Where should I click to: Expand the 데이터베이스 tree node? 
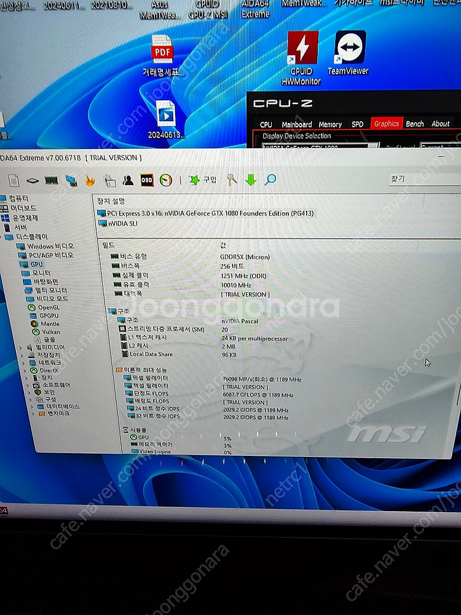coord(32,407)
